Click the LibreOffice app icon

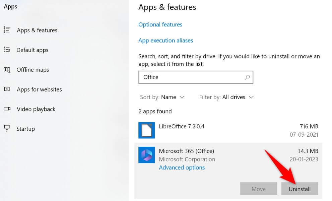tap(146, 130)
